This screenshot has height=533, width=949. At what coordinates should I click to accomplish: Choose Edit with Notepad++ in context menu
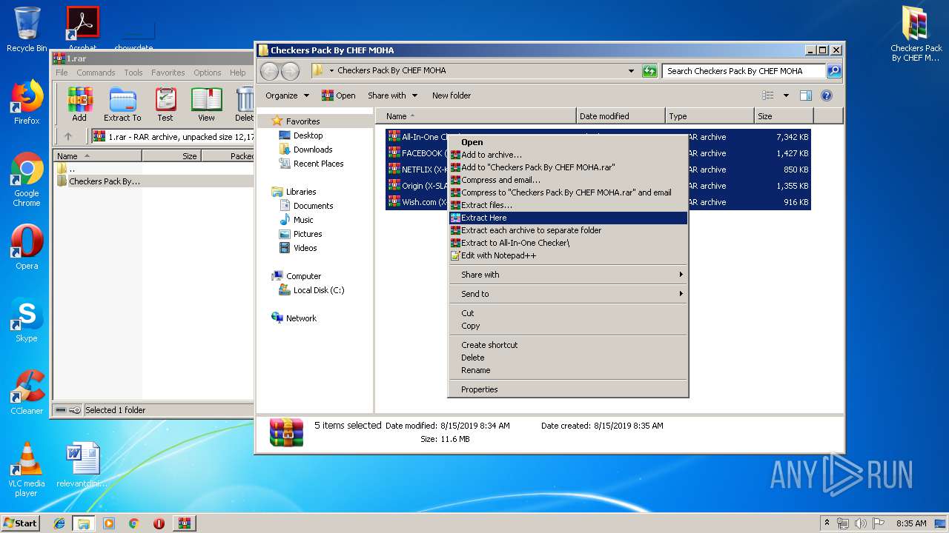point(568,255)
